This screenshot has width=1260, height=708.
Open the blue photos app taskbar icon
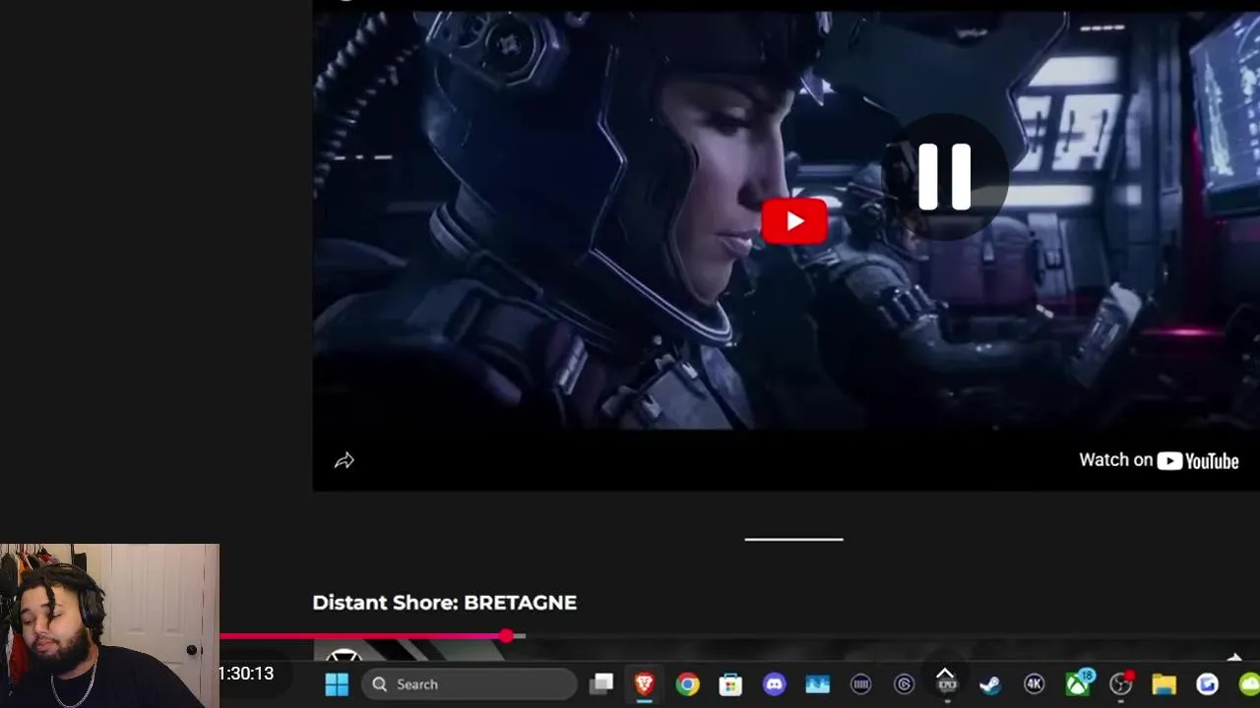[x=817, y=684]
